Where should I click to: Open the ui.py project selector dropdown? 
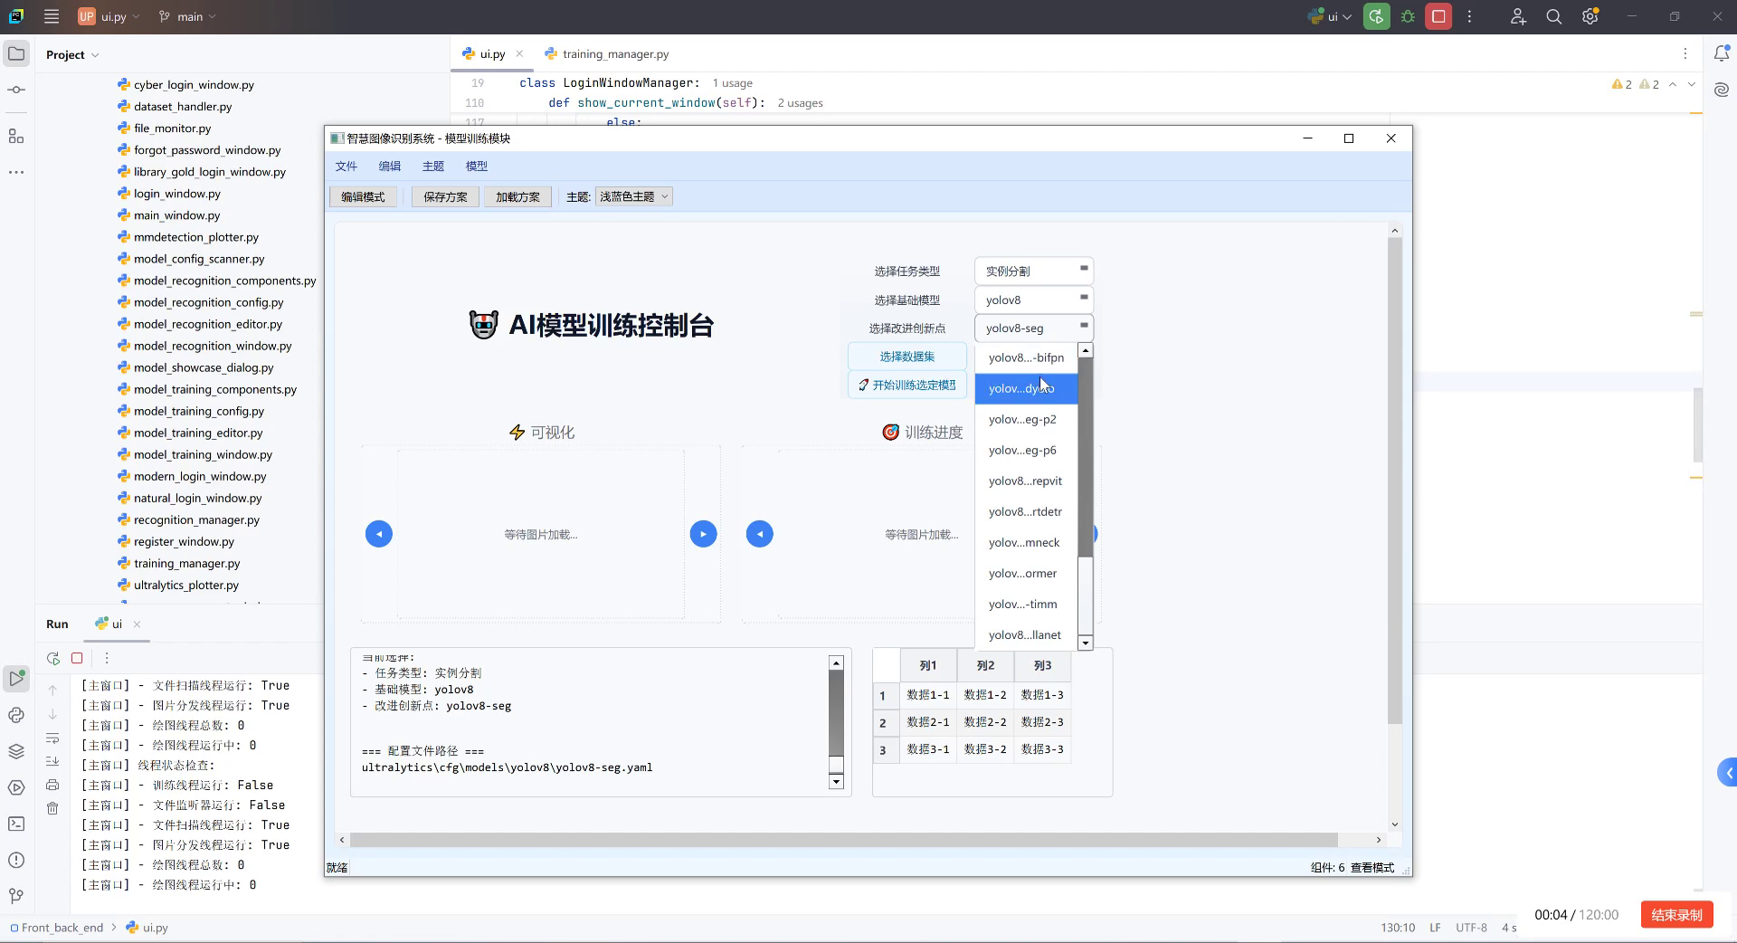click(109, 16)
